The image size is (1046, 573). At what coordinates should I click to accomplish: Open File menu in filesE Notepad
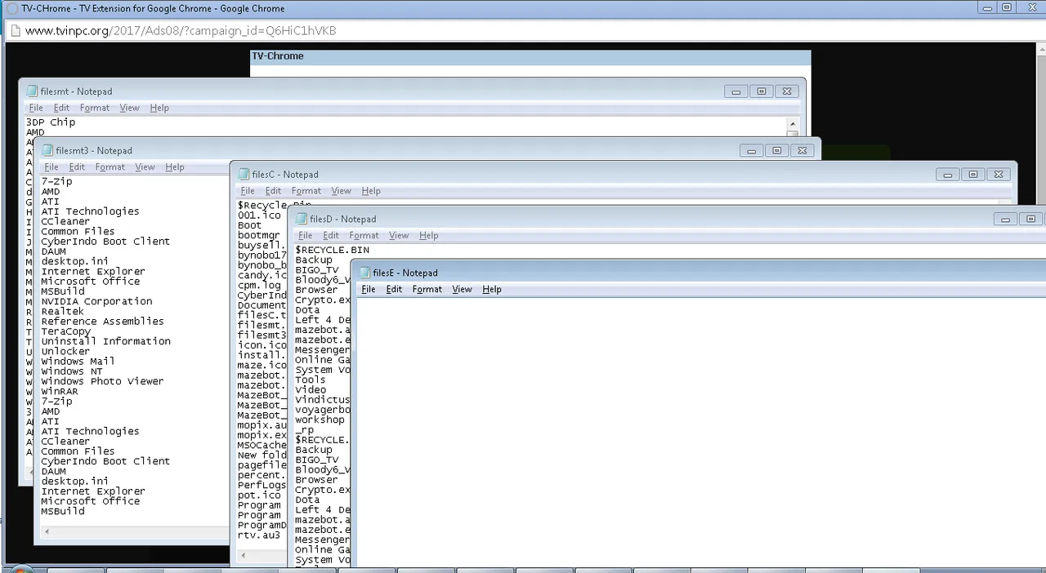click(369, 289)
